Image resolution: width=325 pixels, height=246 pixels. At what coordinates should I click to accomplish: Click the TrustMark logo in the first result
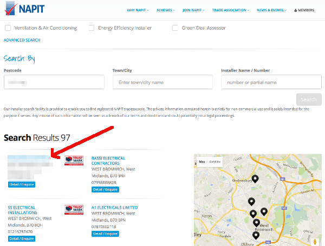pos(73,161)
